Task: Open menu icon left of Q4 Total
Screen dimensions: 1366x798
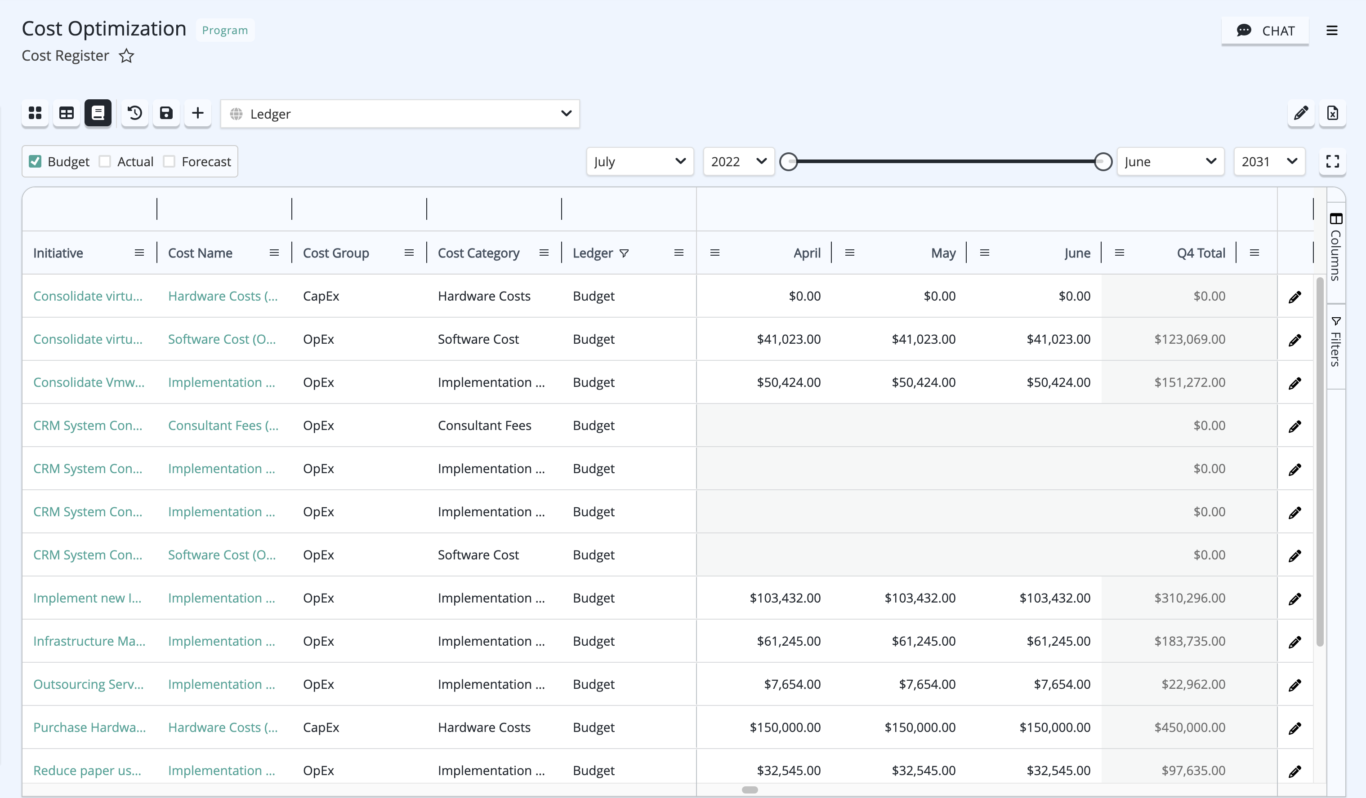Action: pyautogui.click(x=1119, y=253)
